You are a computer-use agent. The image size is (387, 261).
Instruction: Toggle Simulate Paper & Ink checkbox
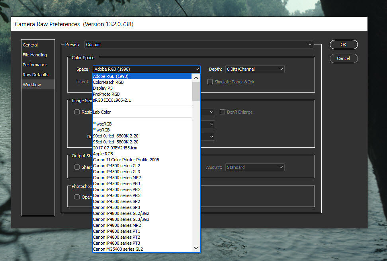[210, 82]
